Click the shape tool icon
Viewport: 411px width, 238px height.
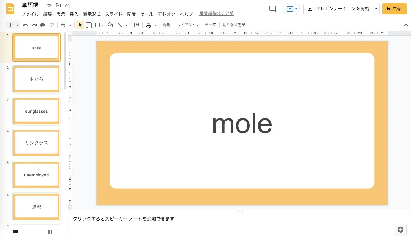tap(110, 25)
